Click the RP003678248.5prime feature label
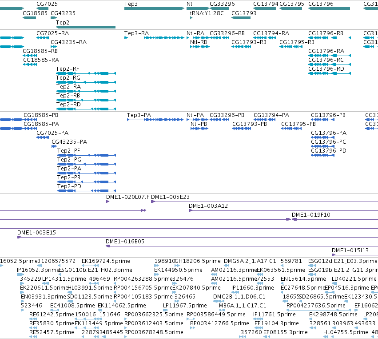This screenshot has width=378, height=339. 154,332
